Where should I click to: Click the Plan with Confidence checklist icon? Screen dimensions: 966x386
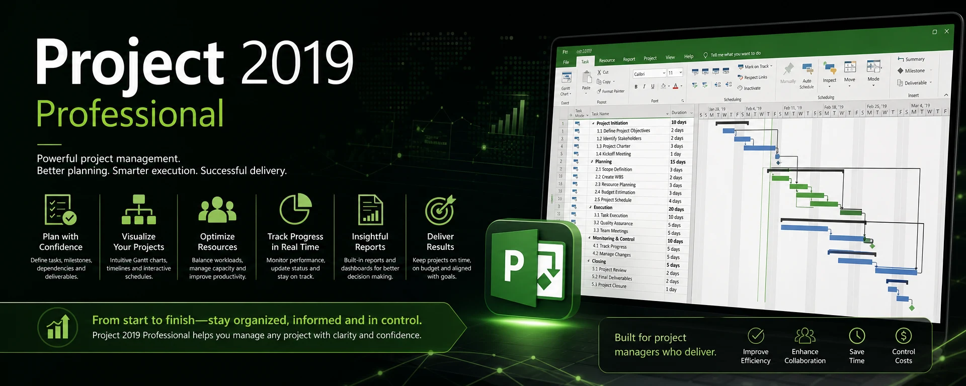(60, 209)
